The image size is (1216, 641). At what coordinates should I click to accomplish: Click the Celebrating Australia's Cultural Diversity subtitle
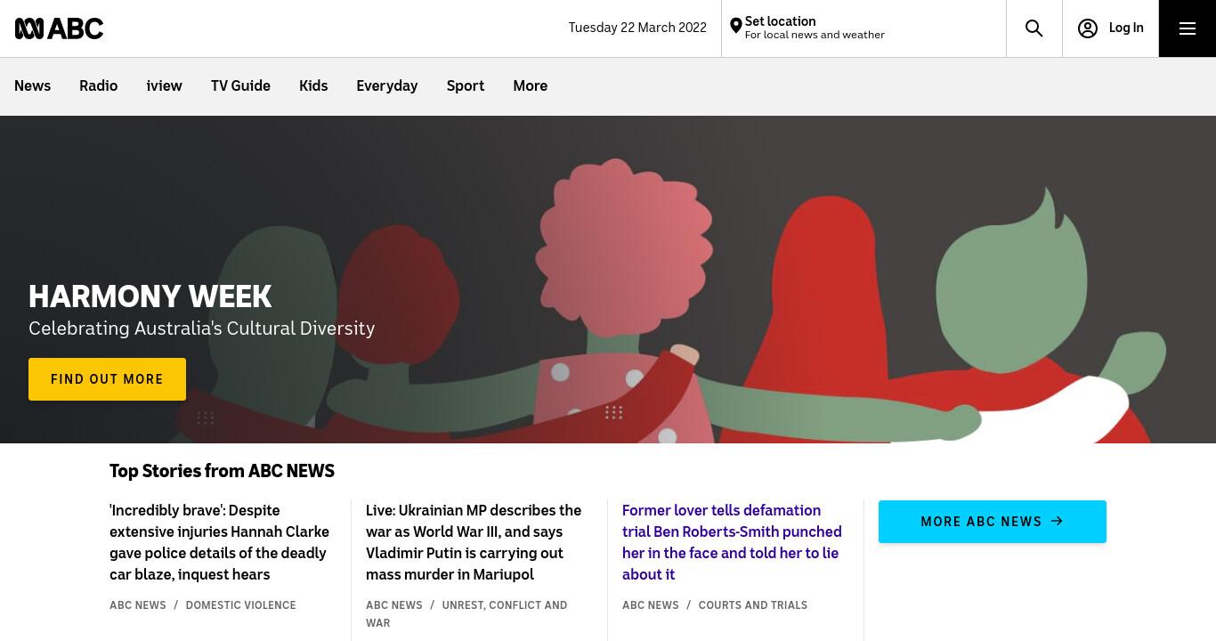point(202,329)
